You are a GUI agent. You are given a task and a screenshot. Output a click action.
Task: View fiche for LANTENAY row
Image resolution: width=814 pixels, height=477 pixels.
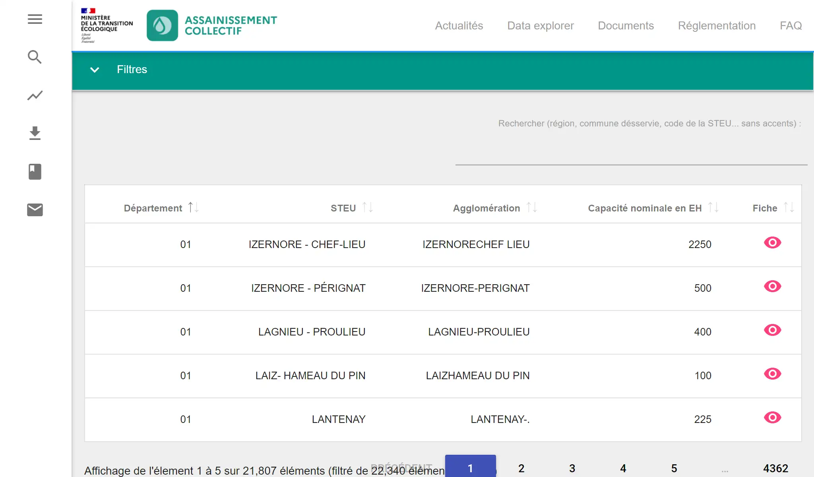pyautogui.click(x=772, y=418)
